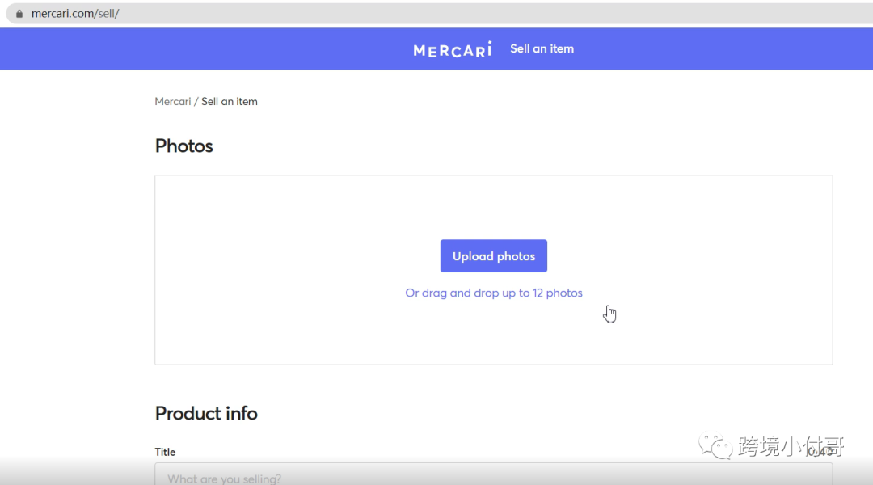Click the Title field label
The height and width of the screenshot is (485, 873).
165,452
